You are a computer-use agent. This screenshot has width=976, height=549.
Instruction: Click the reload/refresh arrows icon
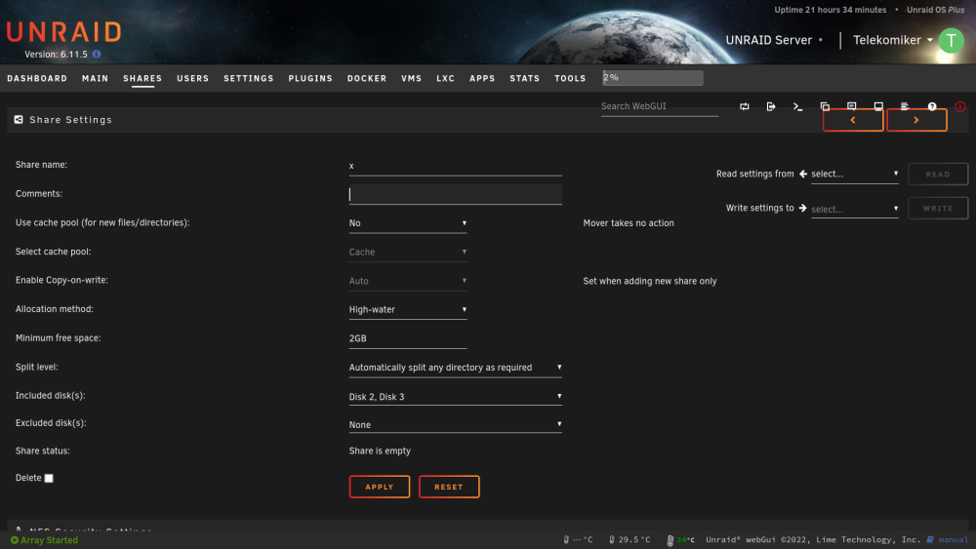tap(745, 106)
